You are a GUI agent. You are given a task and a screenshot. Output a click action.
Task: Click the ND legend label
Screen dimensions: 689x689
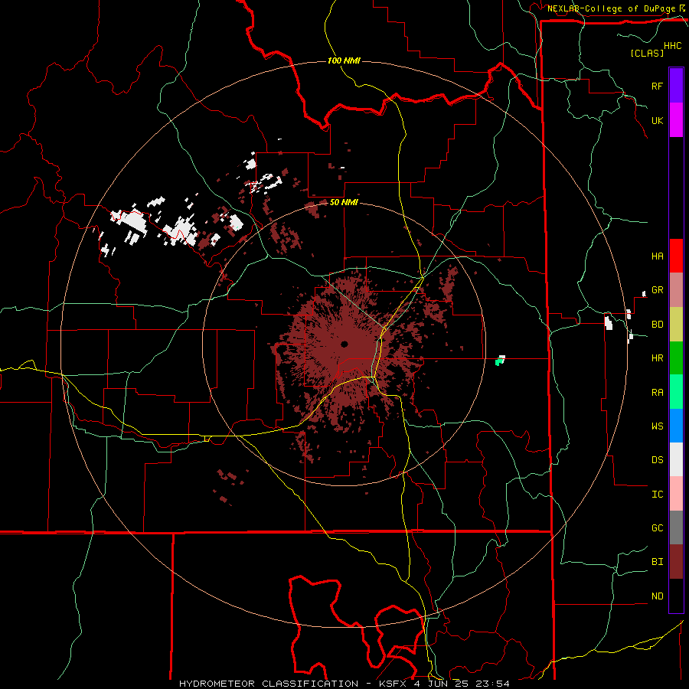click(x=657, y=596)
